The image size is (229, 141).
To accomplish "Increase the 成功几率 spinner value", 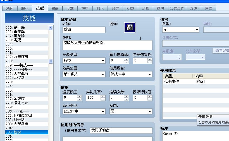I will 103,97.
